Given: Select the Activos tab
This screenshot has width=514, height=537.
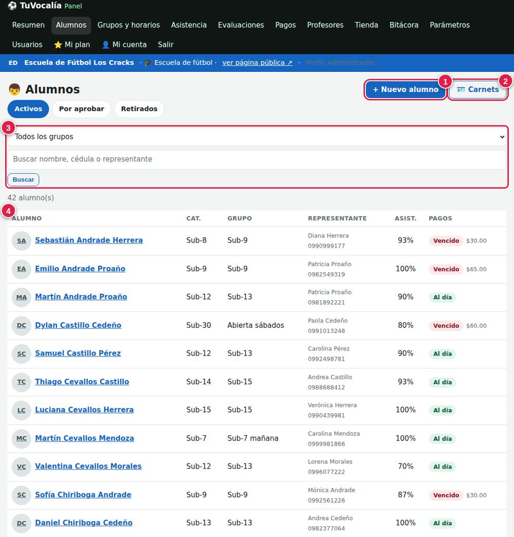Looking at the screenshot, I should (x=28, y=109).
